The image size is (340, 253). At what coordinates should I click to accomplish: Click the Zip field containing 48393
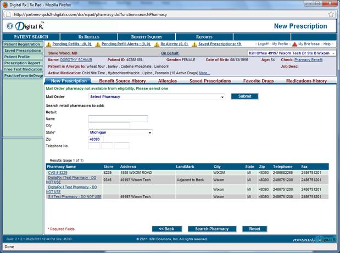click(96, 139)
